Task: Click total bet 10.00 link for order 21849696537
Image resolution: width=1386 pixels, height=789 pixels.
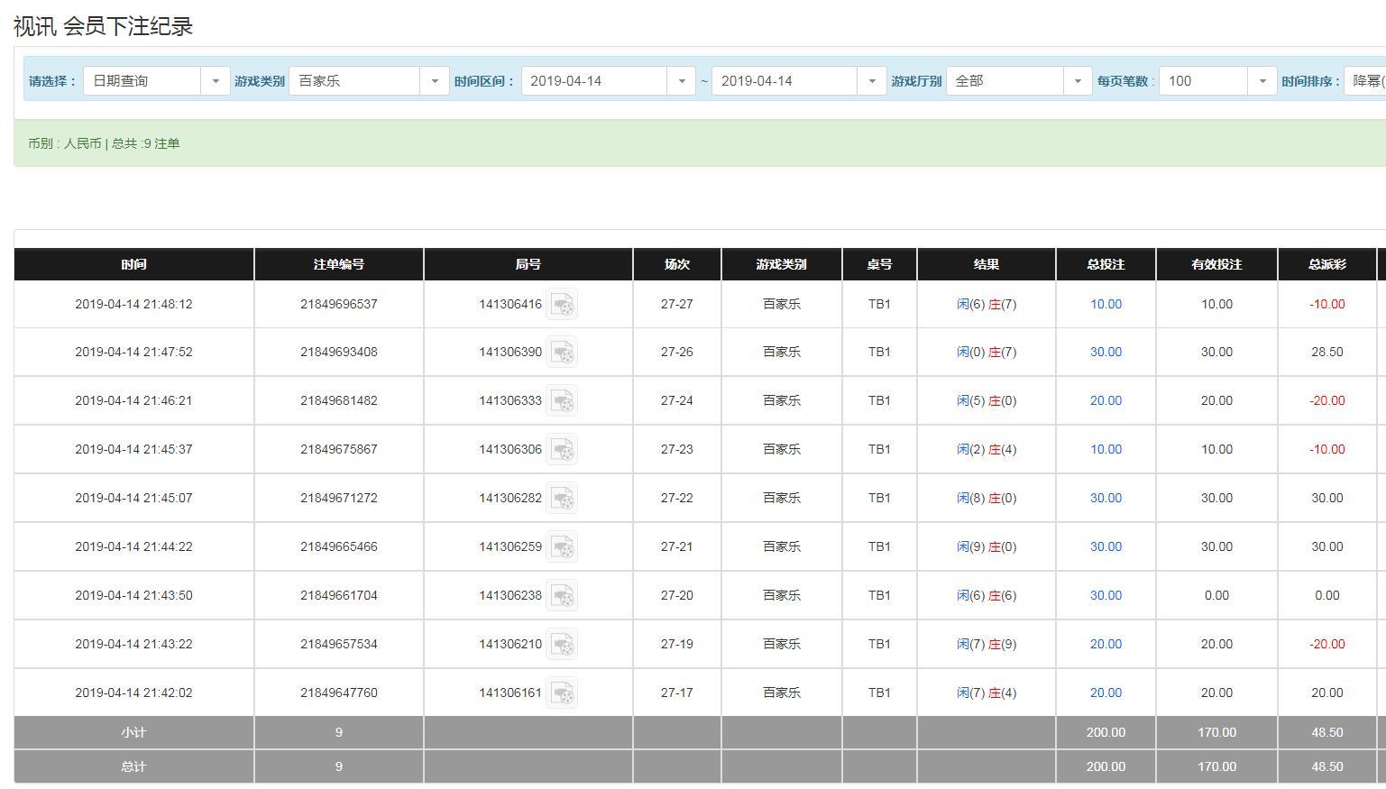Action: click(1106, 304)
